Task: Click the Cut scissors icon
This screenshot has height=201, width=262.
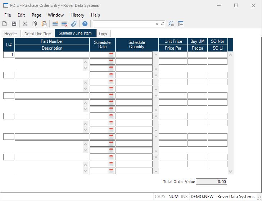Action: coord(25,24)
